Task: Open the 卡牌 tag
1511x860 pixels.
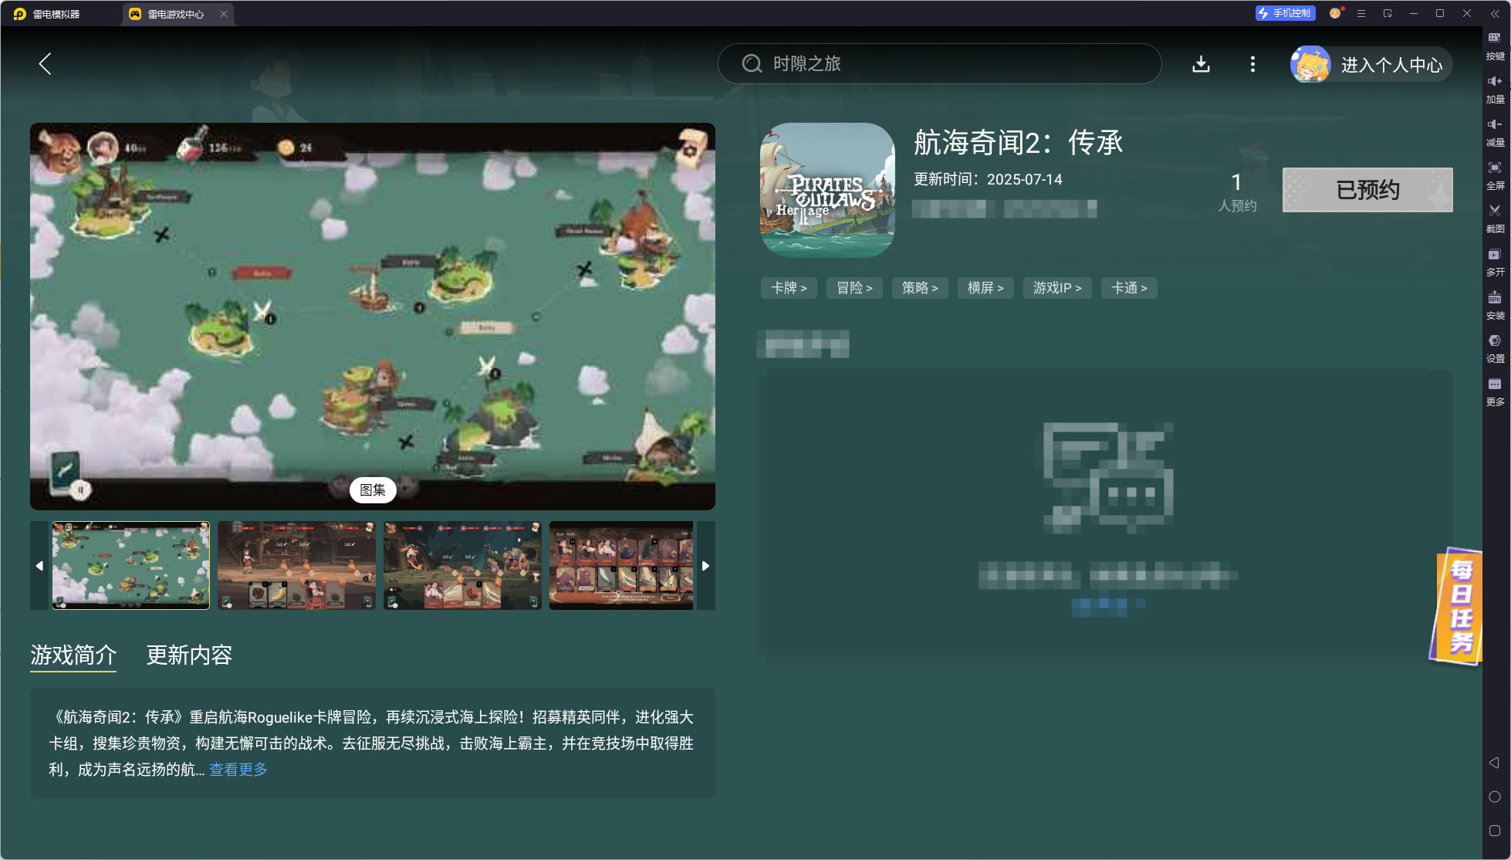Action: (789, 288)
